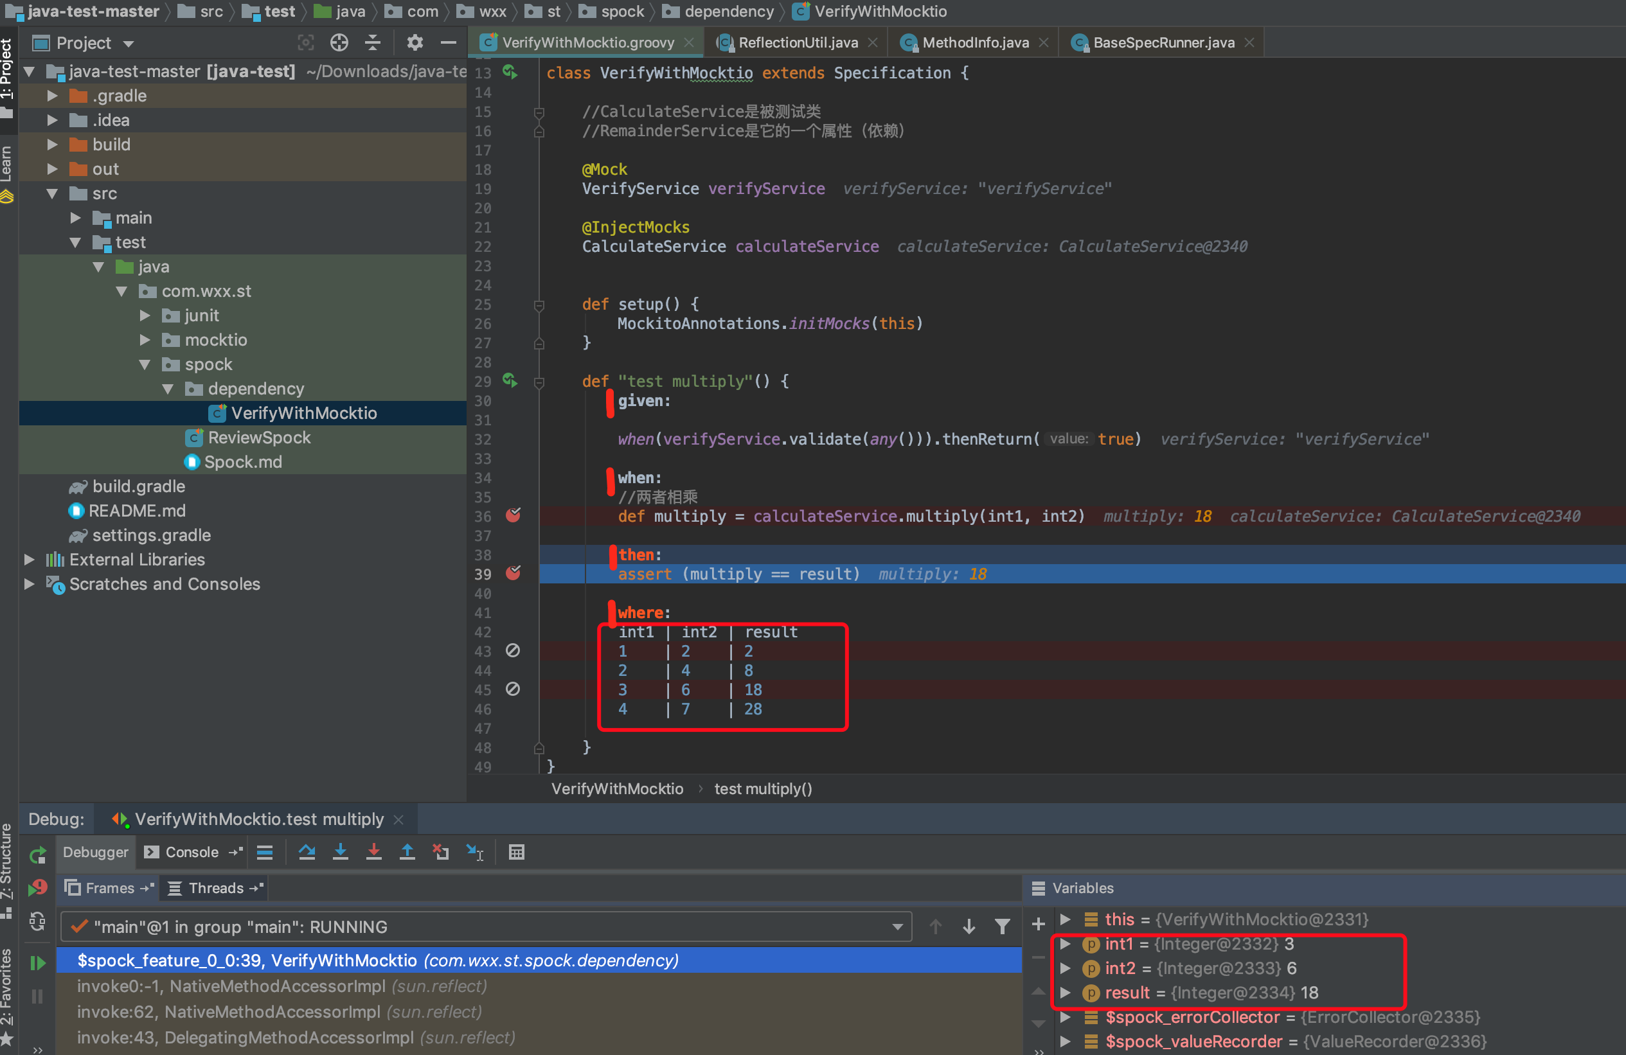Expand the int1 variable
The height and width of the screenshot is (1055, 1626).
[1065, 944]
